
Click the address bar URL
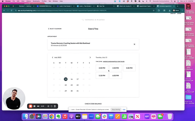pos(62,10)
